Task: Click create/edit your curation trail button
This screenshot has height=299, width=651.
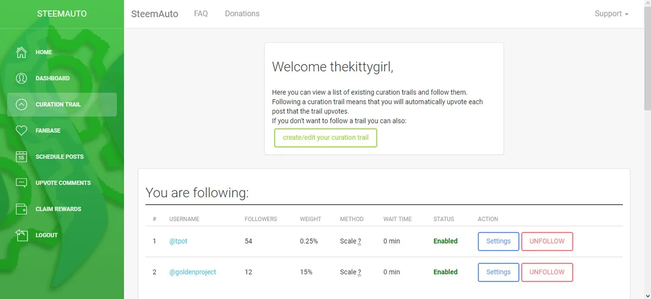Action: 325,138
